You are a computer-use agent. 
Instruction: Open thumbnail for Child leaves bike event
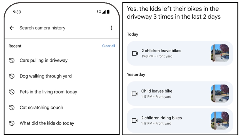220,94
